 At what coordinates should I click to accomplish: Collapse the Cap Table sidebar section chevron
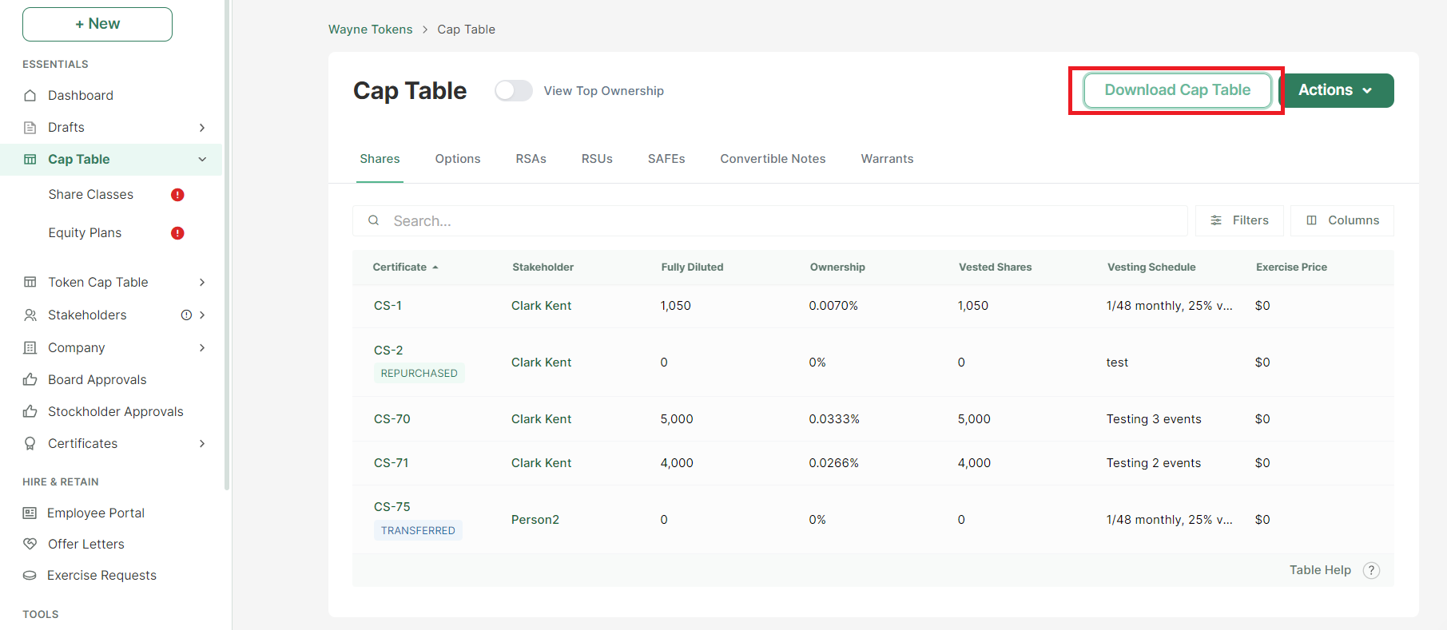pos(202,159)
